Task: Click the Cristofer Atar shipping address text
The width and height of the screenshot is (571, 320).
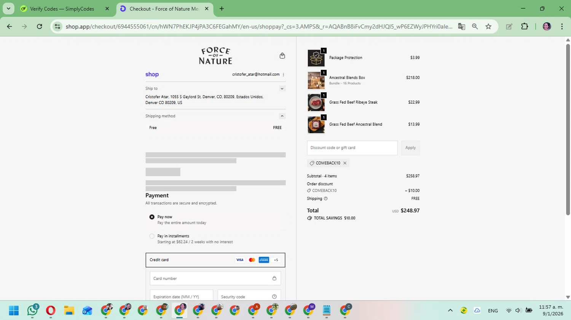Action: click(x=204, y=99)
